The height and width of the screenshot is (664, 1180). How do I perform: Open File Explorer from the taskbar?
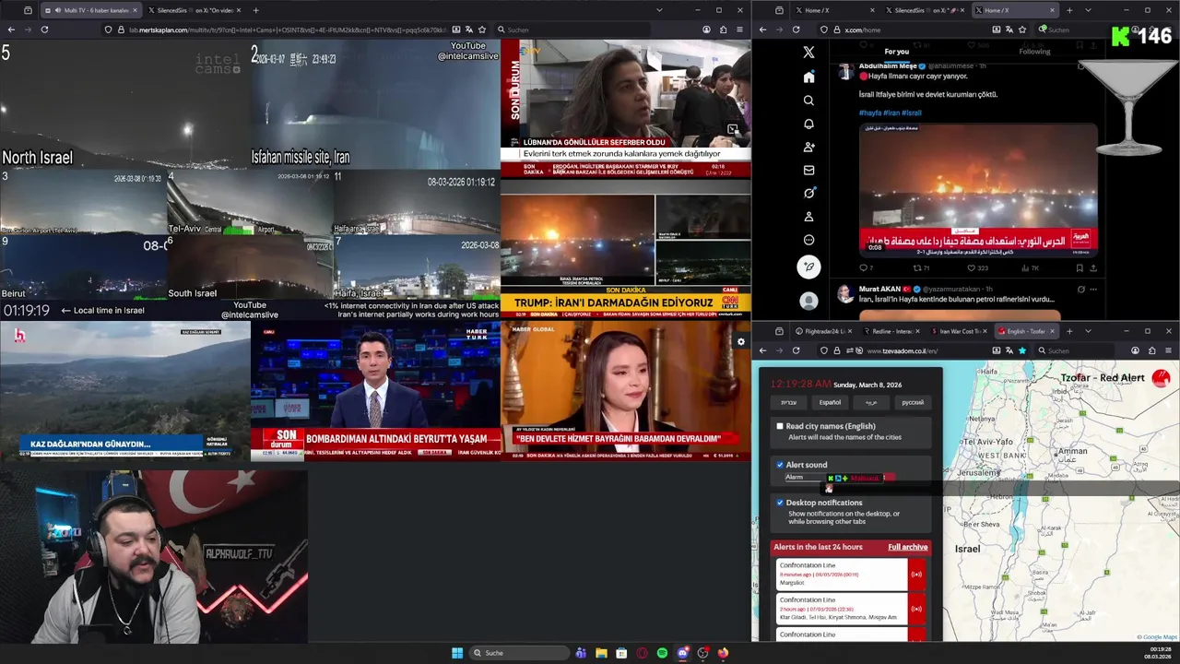601,653
